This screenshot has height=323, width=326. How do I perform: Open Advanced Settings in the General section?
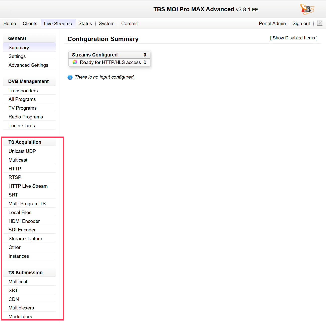click(28, 65)
